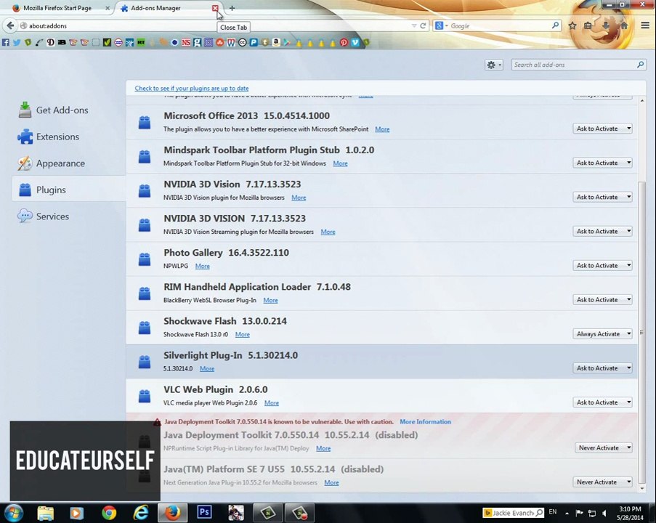Screen dimensions: 656x523
Task: Open the Services section
Action: 52,216
